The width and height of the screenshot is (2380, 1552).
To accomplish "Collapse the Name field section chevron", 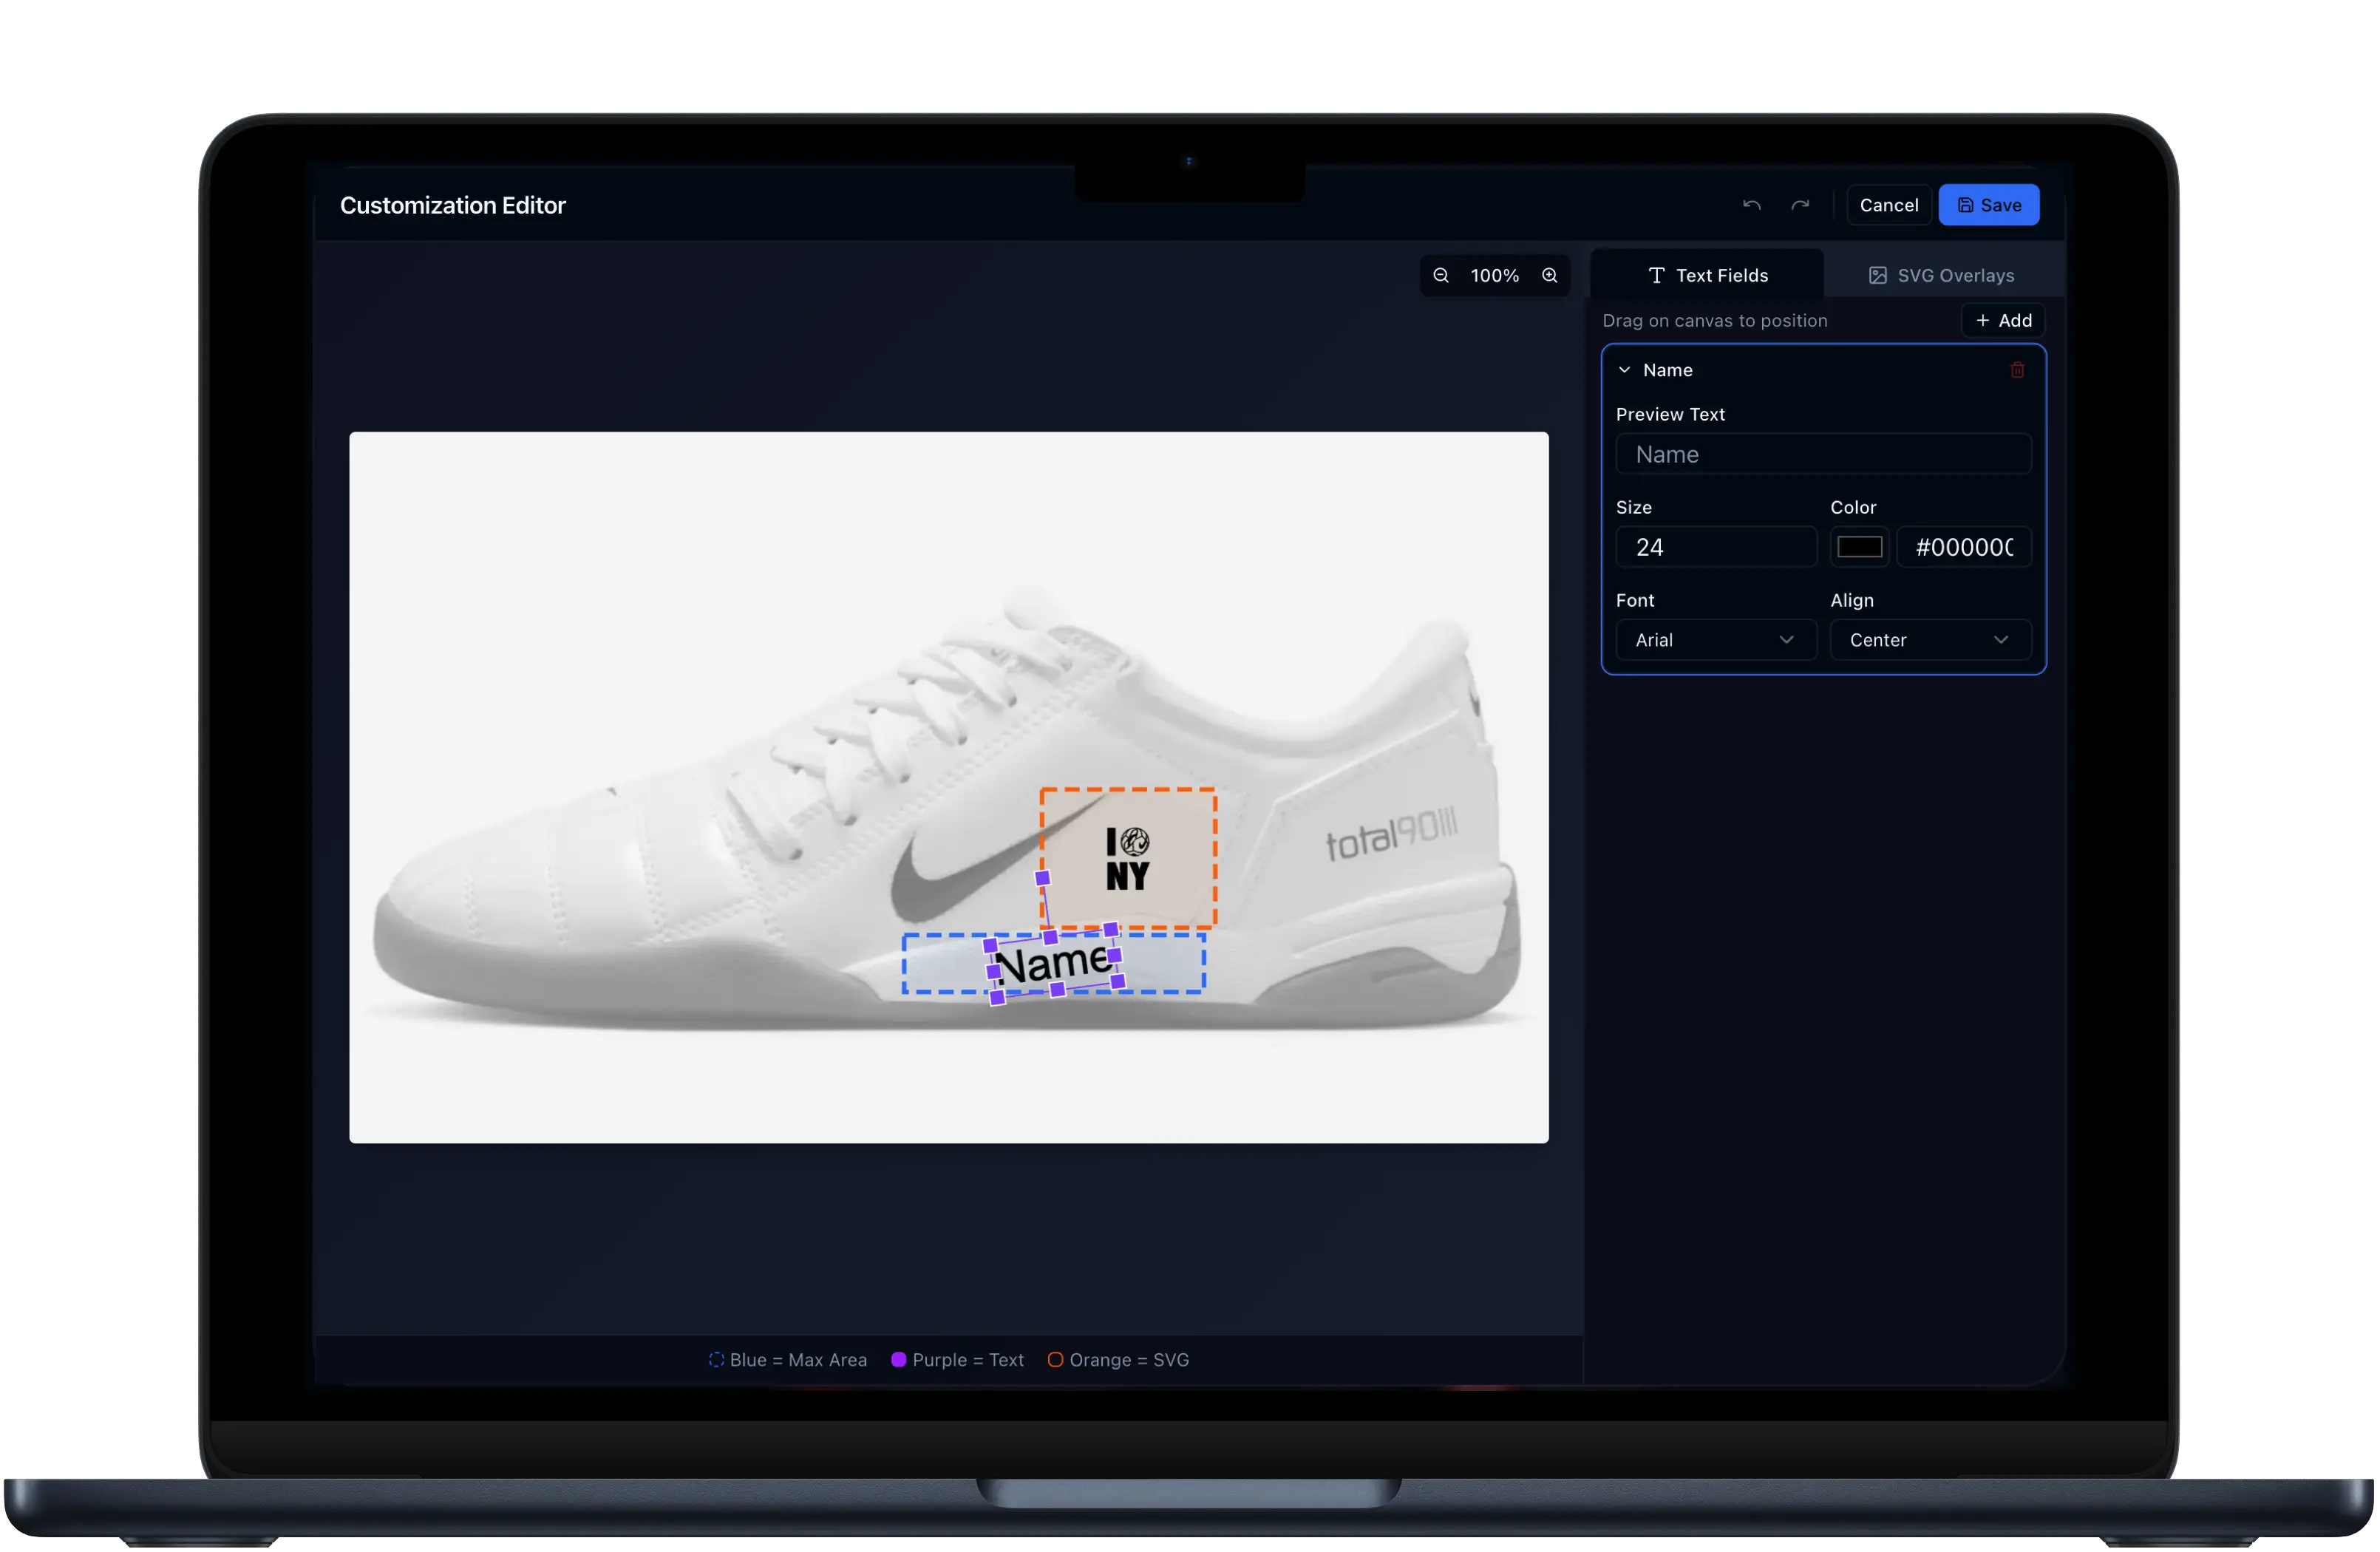I will click(1624, 370).
